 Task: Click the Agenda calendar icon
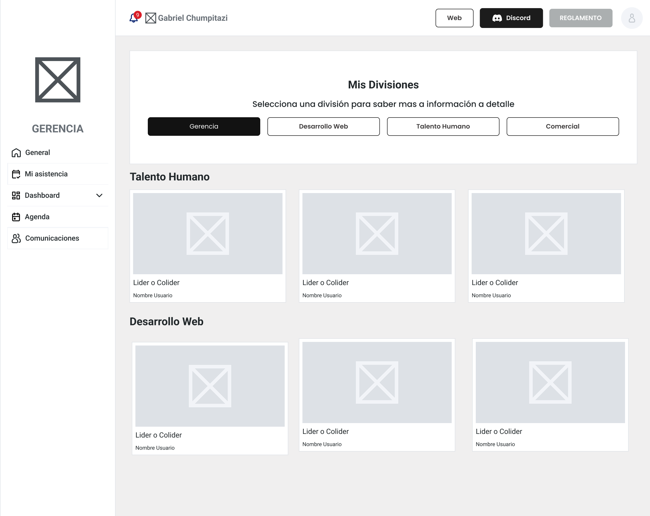16,217
